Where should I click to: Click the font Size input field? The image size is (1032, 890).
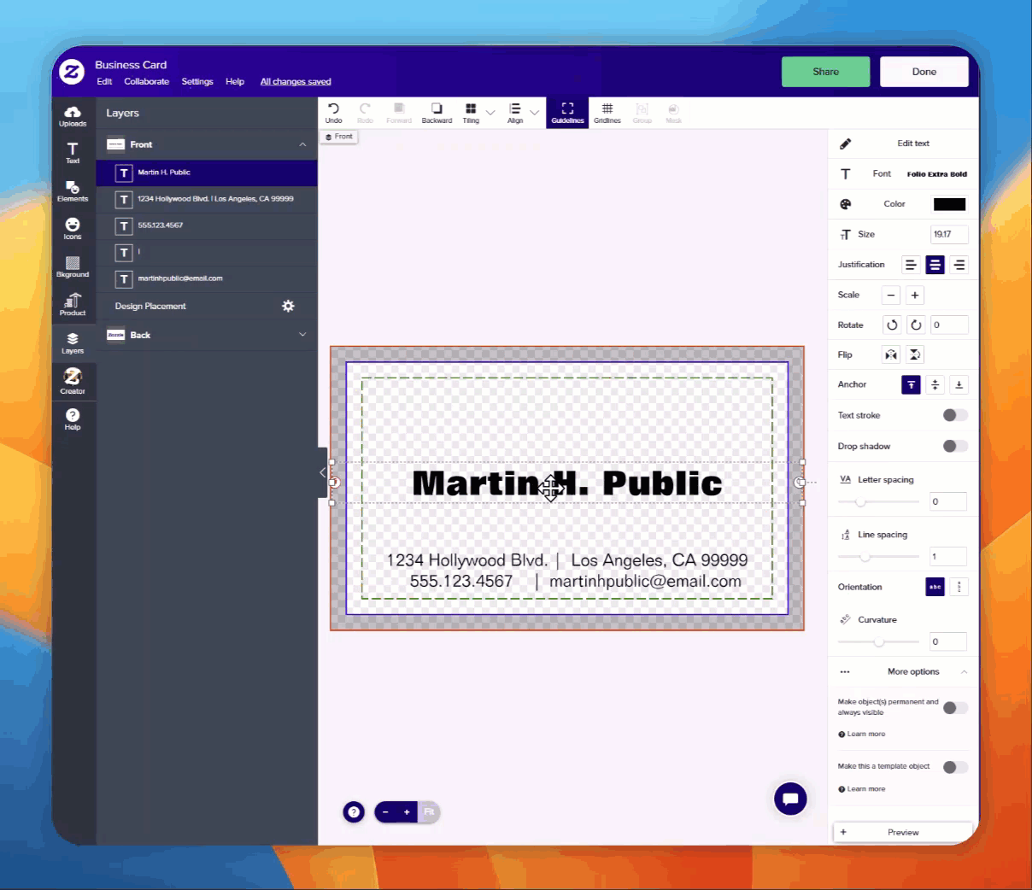click(x=948, y=234)
